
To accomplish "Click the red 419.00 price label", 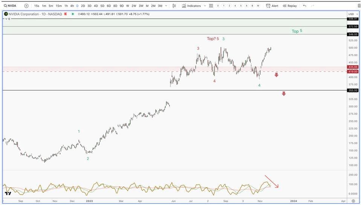I will point(353,72).
